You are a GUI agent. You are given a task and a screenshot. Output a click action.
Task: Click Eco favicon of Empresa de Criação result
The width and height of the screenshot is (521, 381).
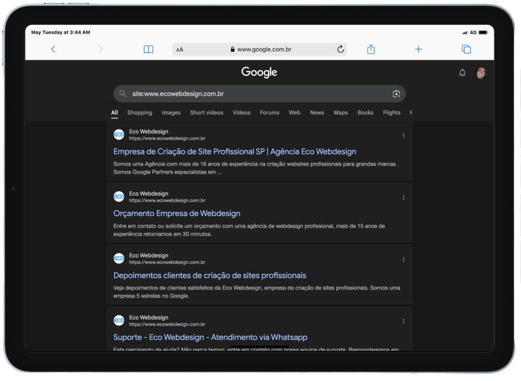(119, 135)
